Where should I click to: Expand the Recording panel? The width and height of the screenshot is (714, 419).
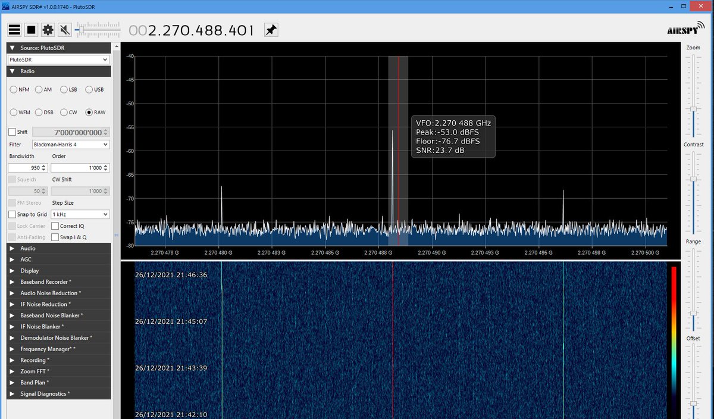pos(58,360)
